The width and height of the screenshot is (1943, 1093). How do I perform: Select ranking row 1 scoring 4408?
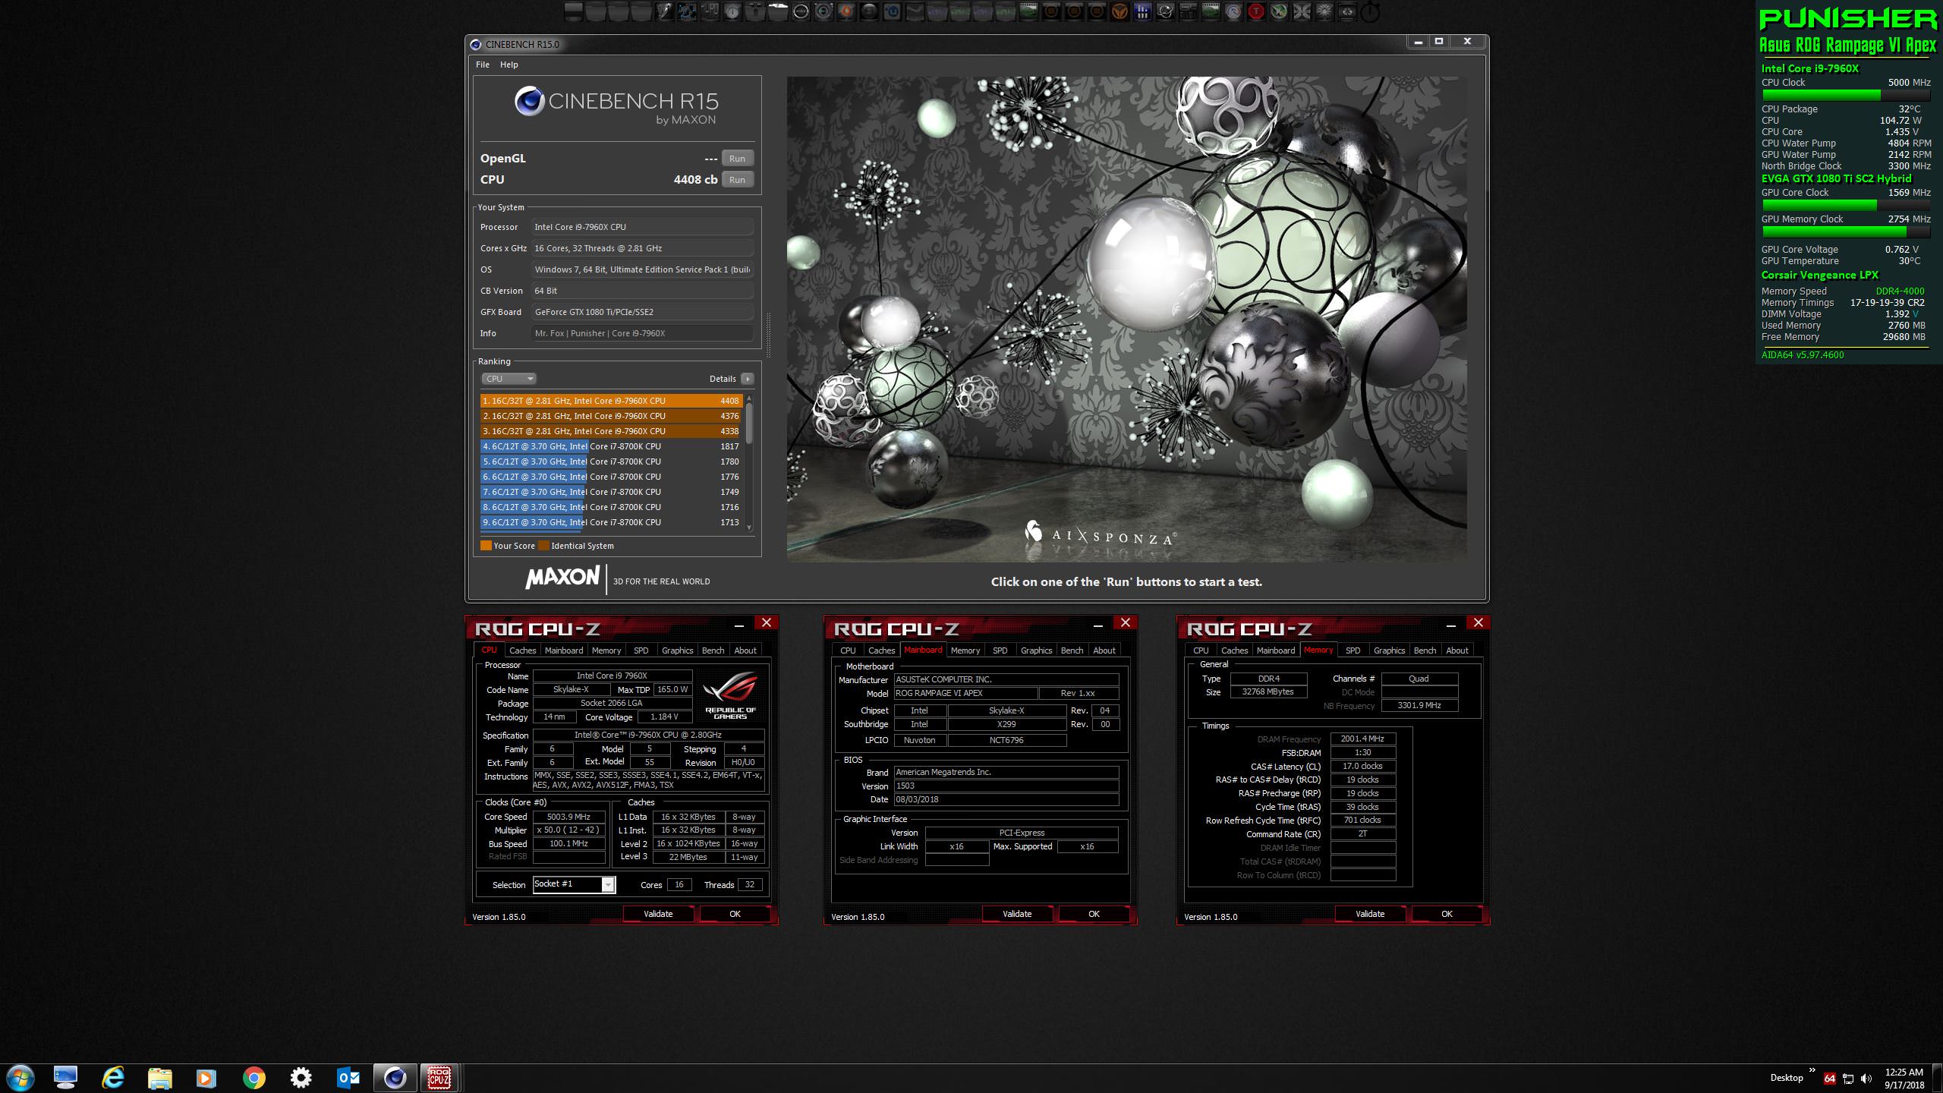[611, 401]
